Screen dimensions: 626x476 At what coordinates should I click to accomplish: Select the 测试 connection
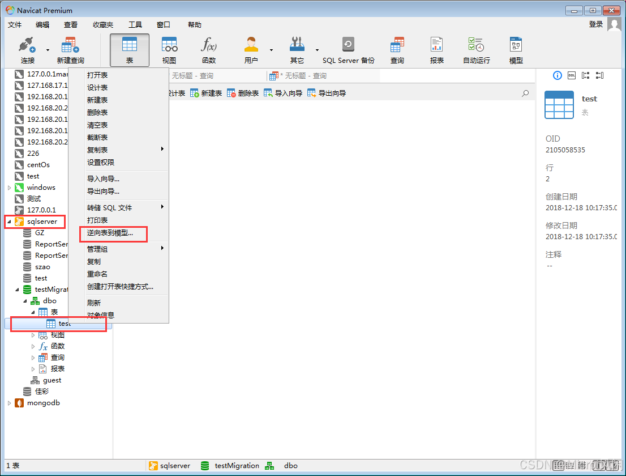click(x=34, y=199)
